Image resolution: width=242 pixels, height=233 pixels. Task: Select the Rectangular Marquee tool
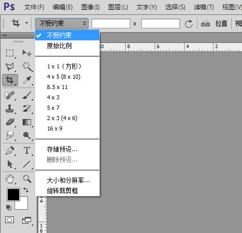(10, 53)
